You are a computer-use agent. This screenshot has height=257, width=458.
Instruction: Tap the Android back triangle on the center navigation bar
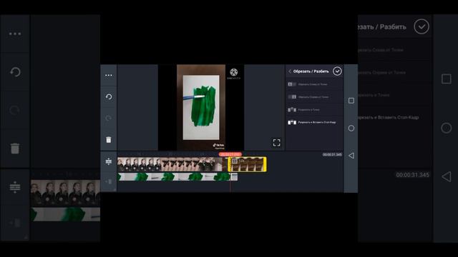click(351, 156)
